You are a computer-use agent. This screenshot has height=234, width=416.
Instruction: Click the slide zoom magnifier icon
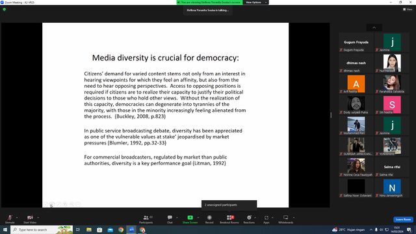coord(71,204)
